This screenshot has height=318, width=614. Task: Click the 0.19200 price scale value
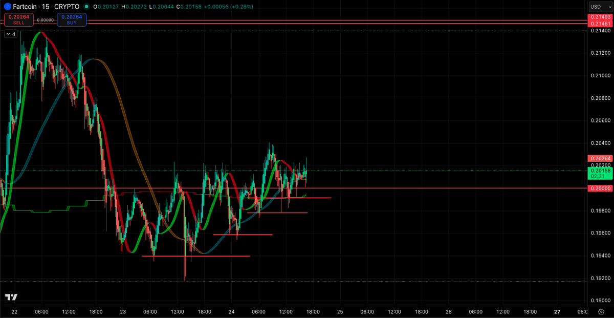600,279
